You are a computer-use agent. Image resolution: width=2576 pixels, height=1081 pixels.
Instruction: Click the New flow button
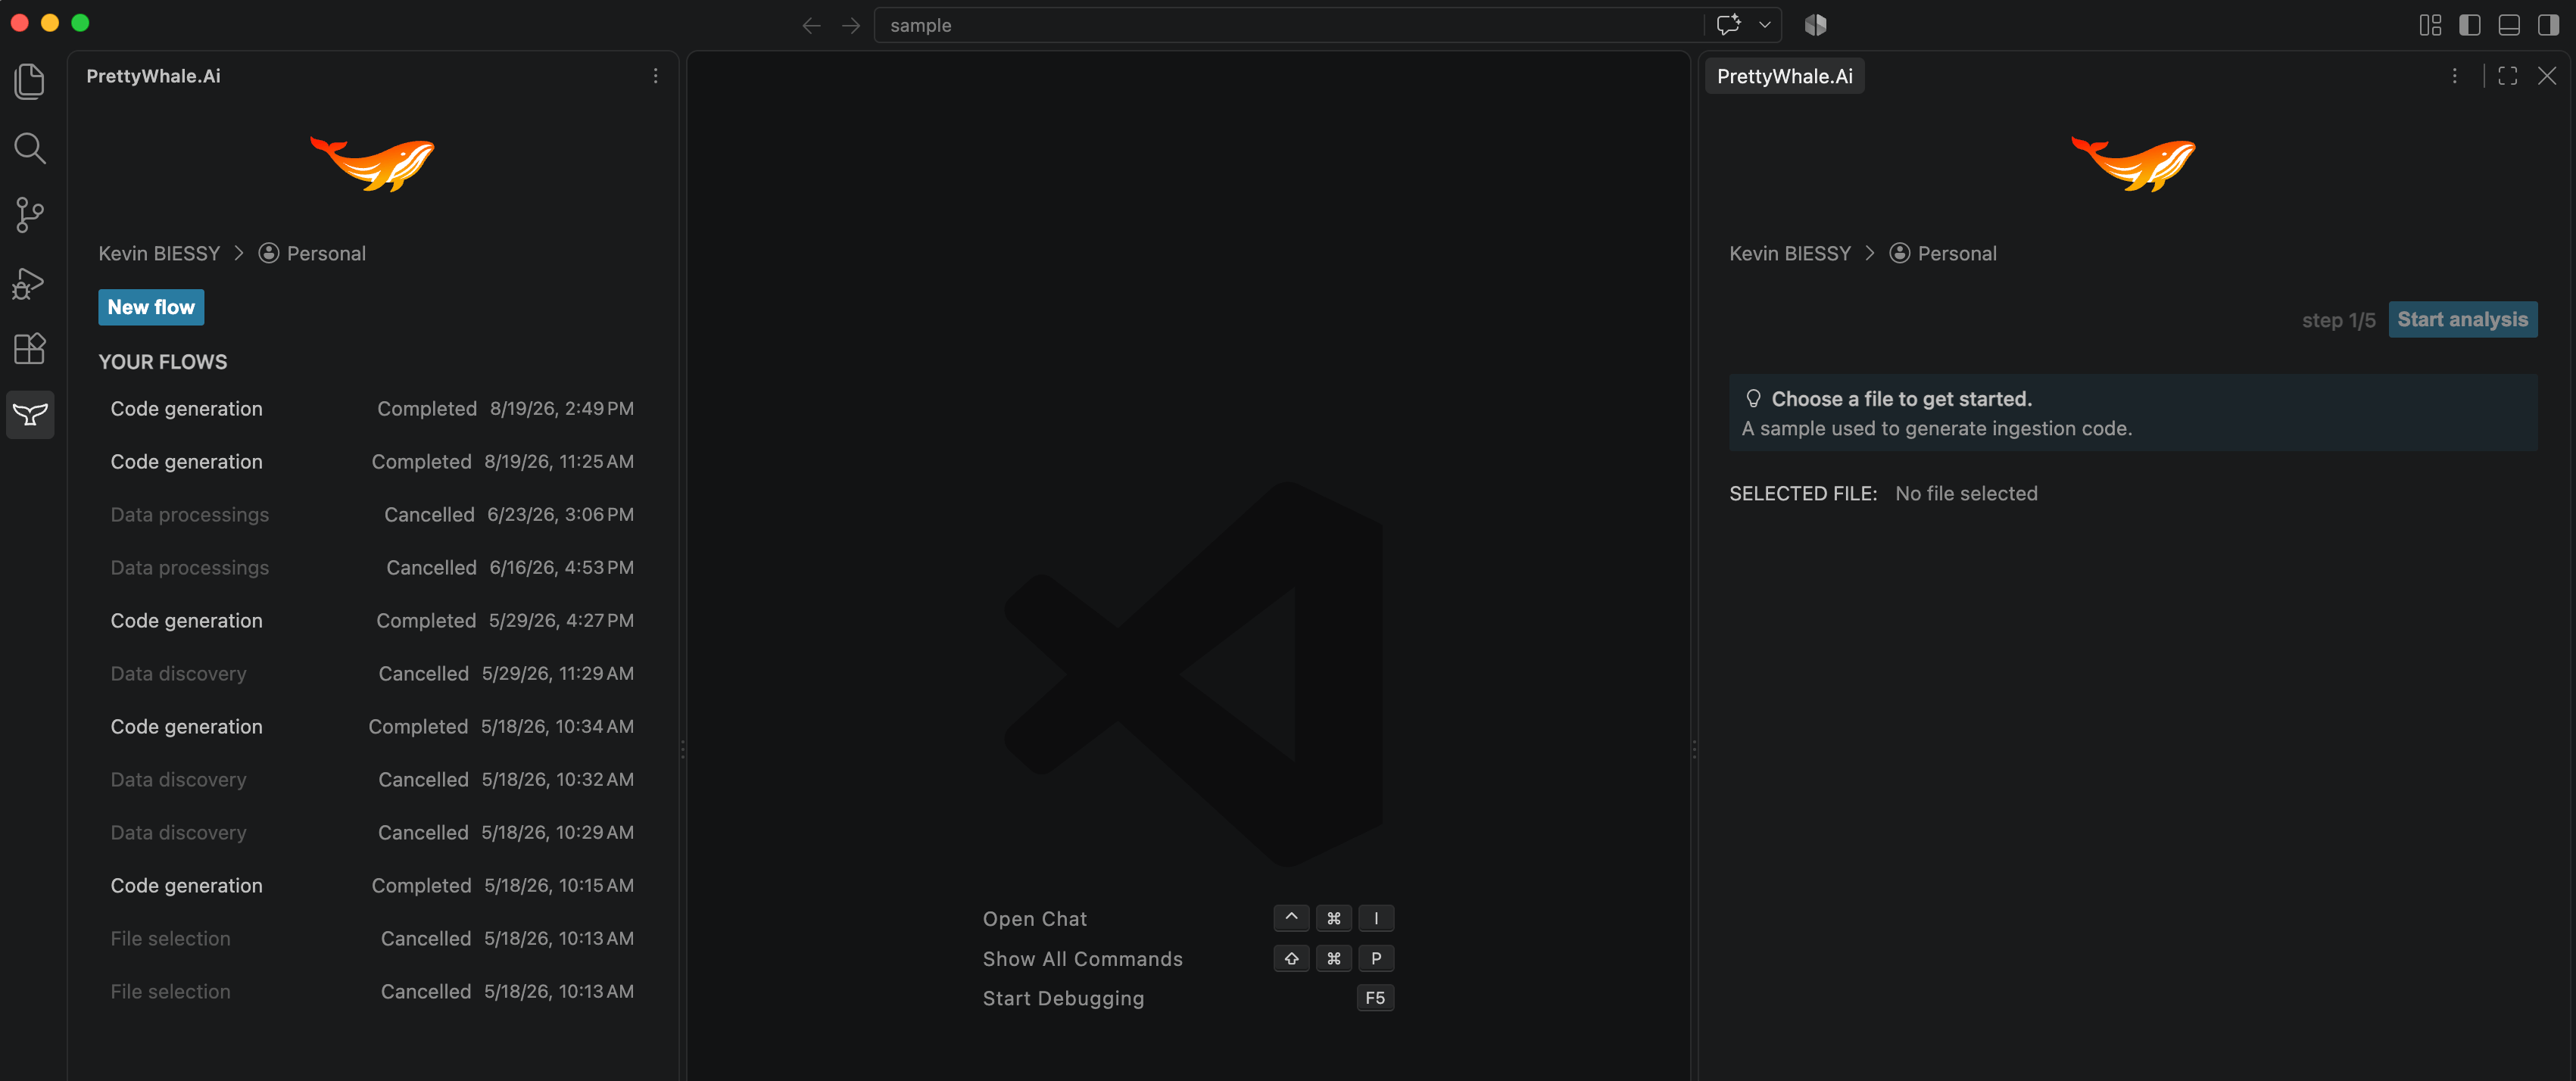pyautogui.click(x=151, y=307)
